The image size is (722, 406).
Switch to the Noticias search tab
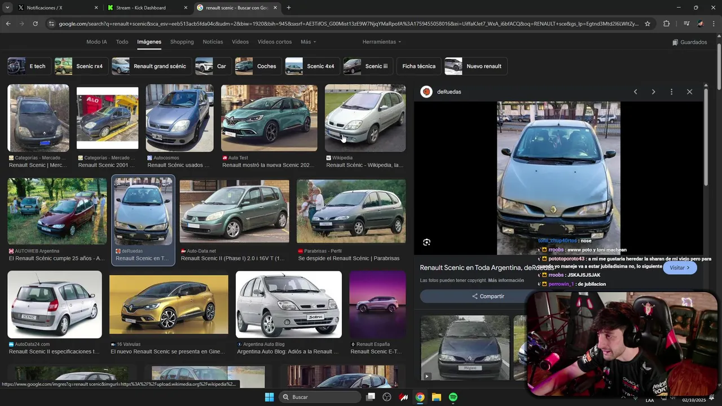[213, 42]
